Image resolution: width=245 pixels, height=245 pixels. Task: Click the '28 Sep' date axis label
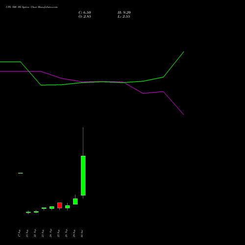(66, 233)
